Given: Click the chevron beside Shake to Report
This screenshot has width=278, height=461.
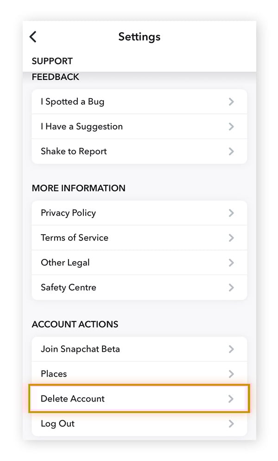Looking at the screenshot, I should click(231, 151).
